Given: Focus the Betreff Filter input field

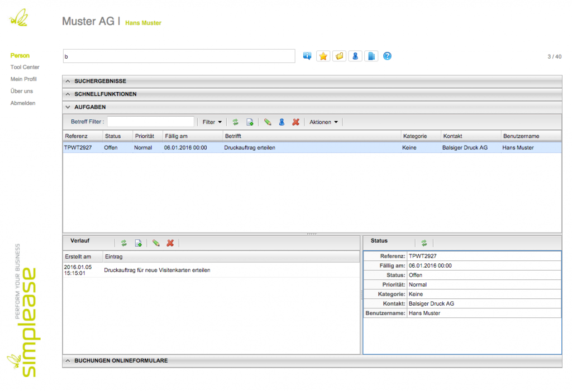Looking at the screenshot, I should point(150,122).
